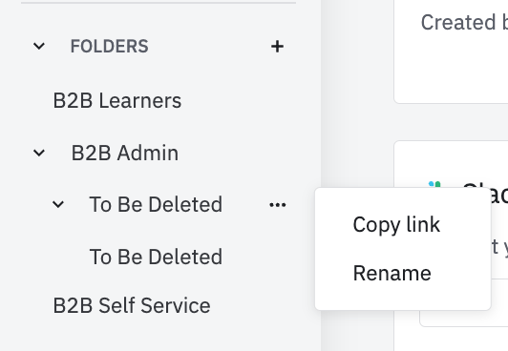Add a new folder with plus icon

pyautogui.click(x=277, y=47)
